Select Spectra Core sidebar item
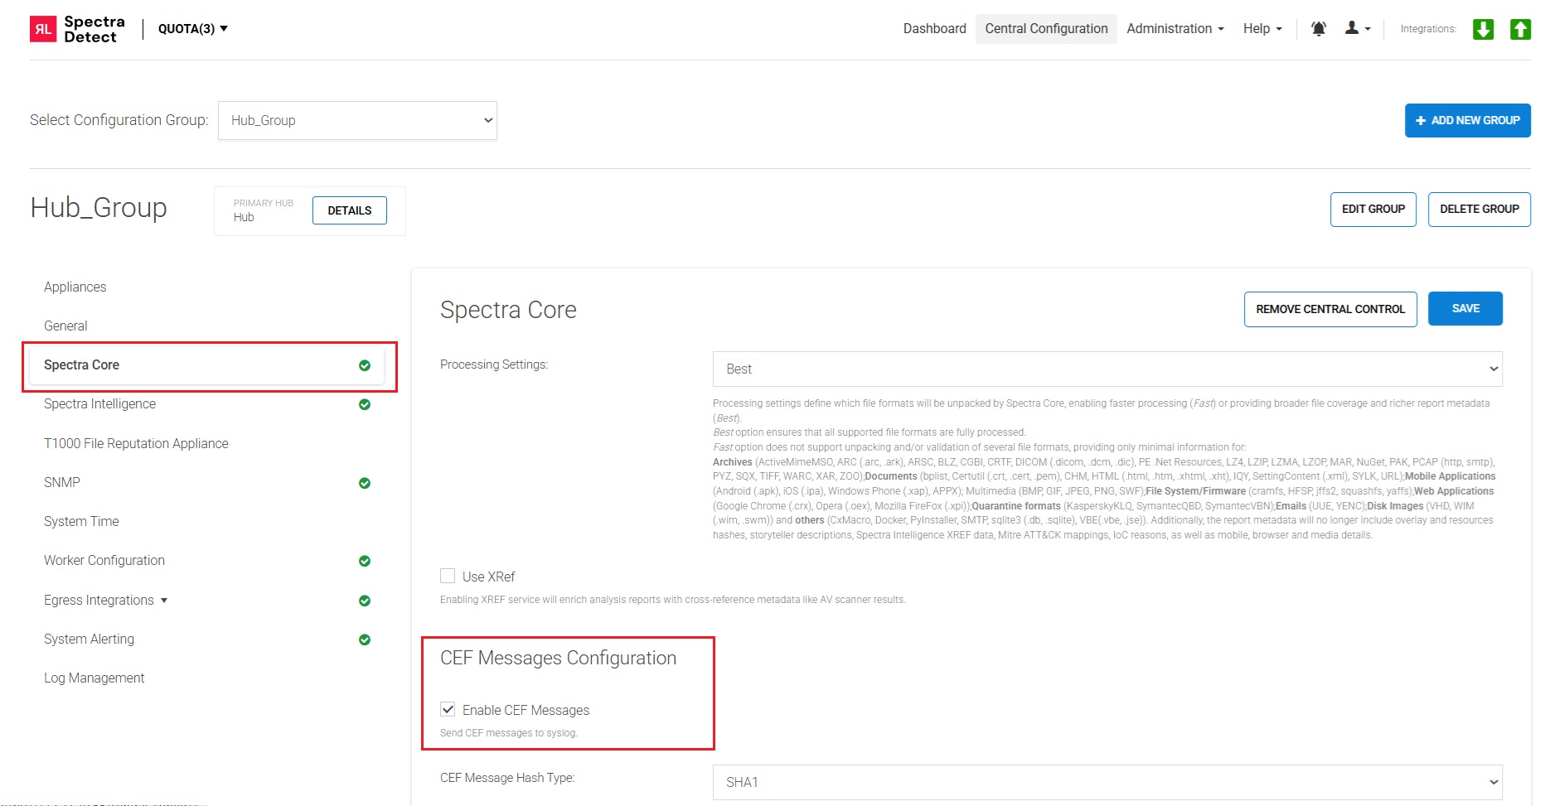Screen dimensions: 1545x806 pyautogui.click(x=206, y=365)
